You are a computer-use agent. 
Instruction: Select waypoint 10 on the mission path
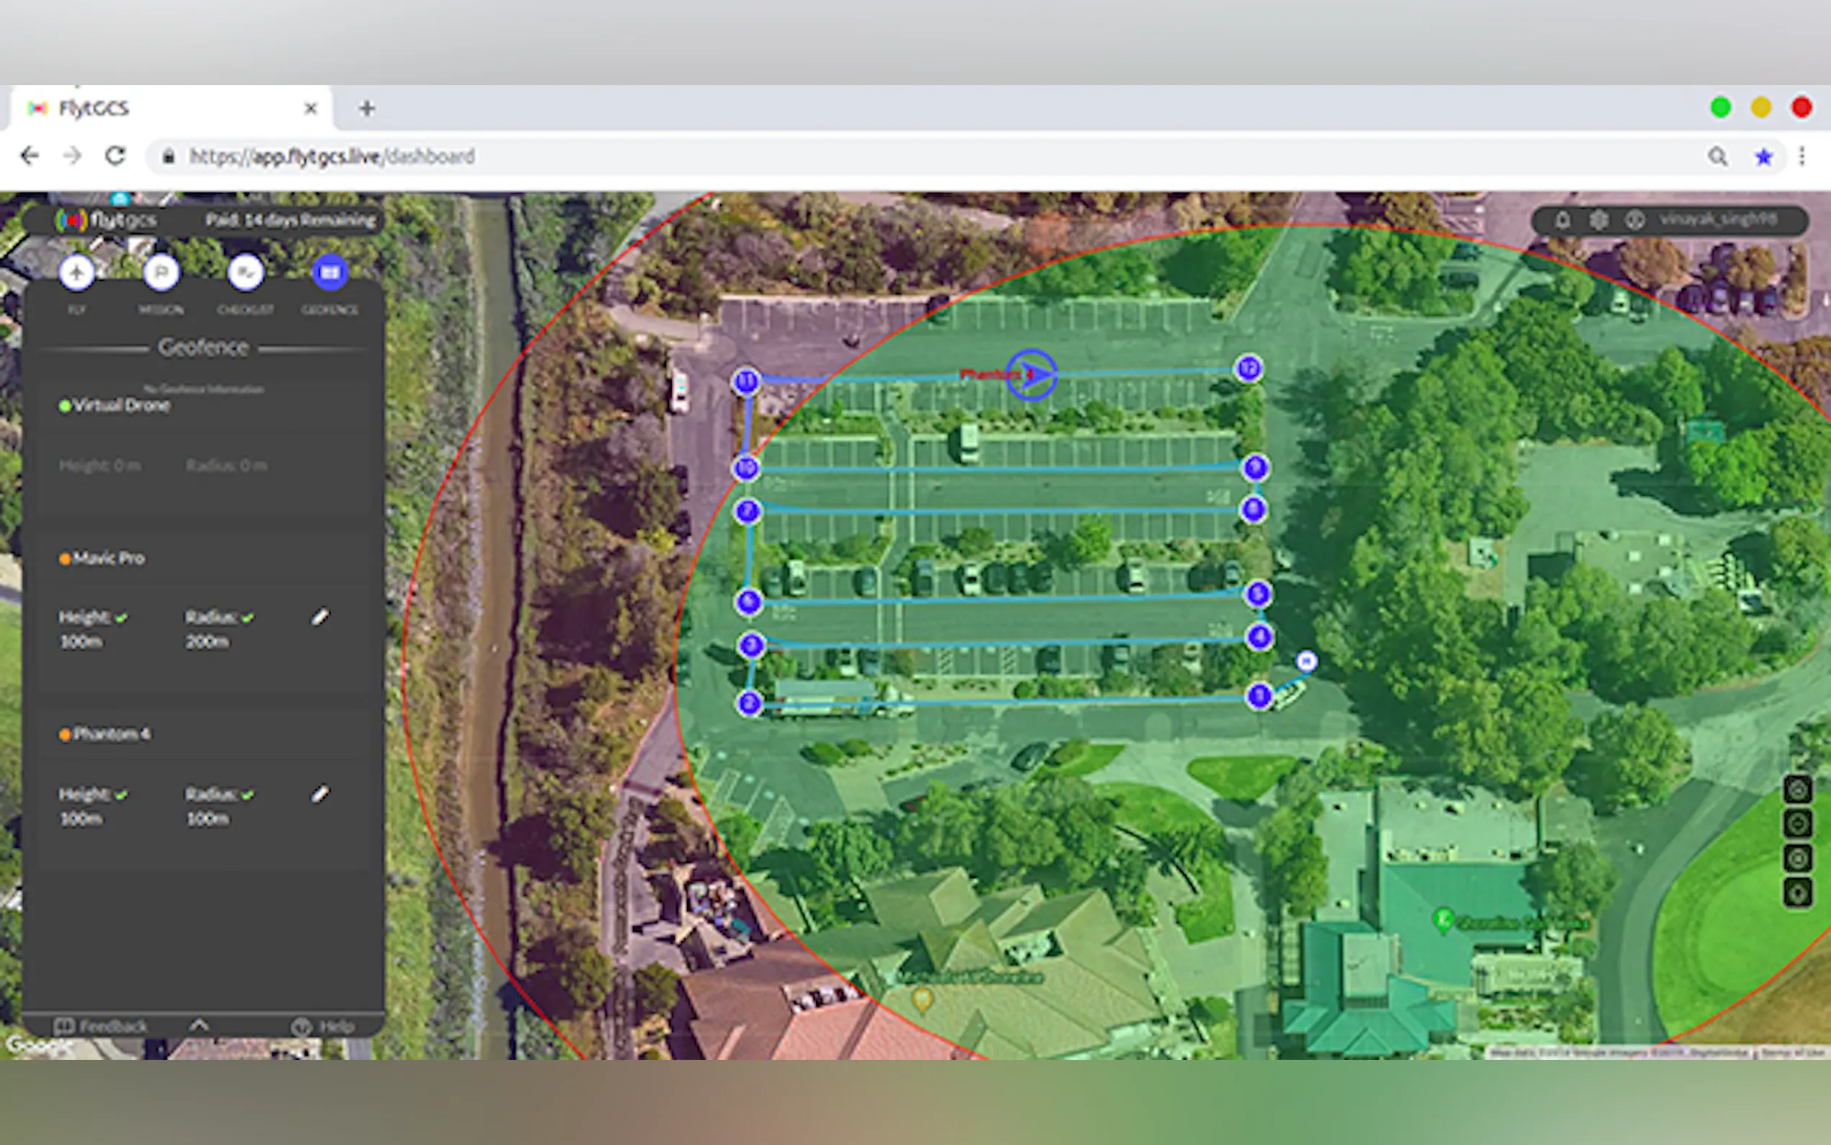pos(746,468)
